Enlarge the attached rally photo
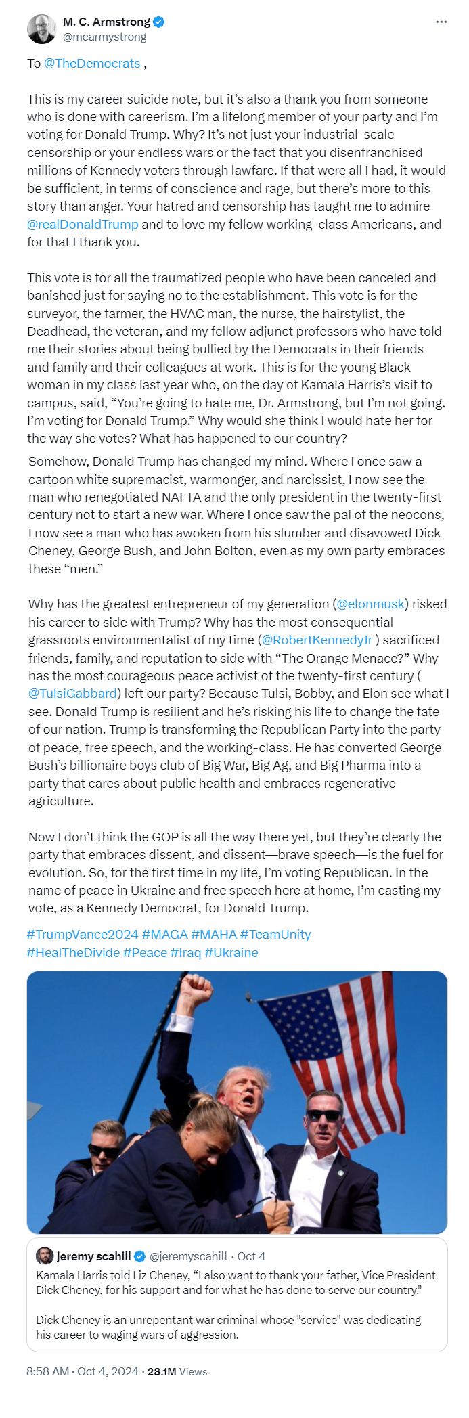Viewport: 469px width, 1418px height. pos(237,1102)
